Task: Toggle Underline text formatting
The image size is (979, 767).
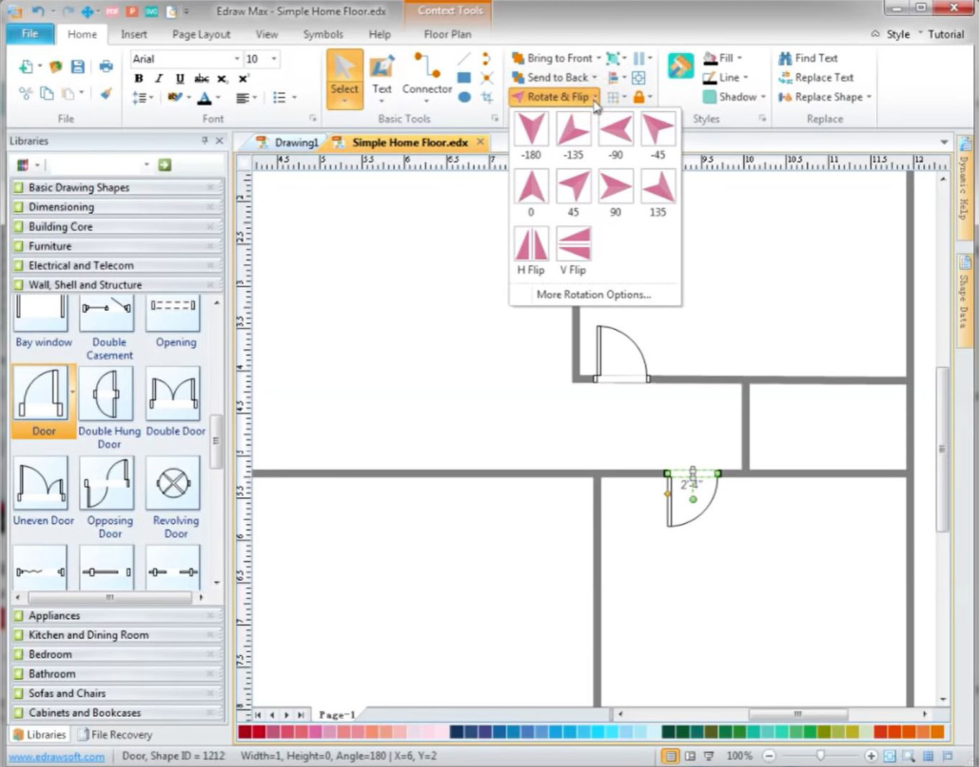Action: pos(180,78)
